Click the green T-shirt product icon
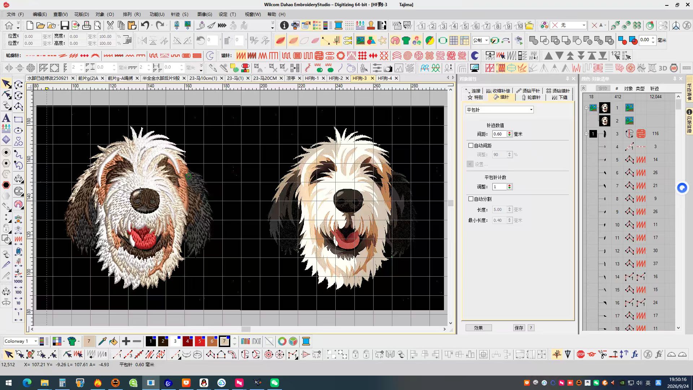 point(406,40)
